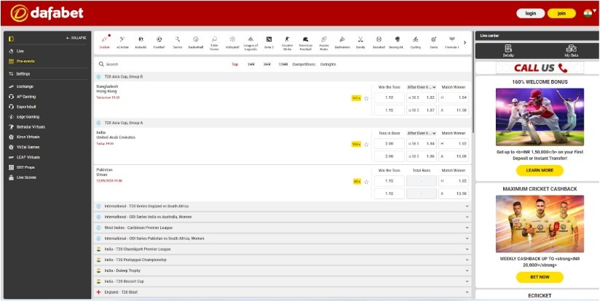Switch to the 3HR filter tab

tap(267, 65)
